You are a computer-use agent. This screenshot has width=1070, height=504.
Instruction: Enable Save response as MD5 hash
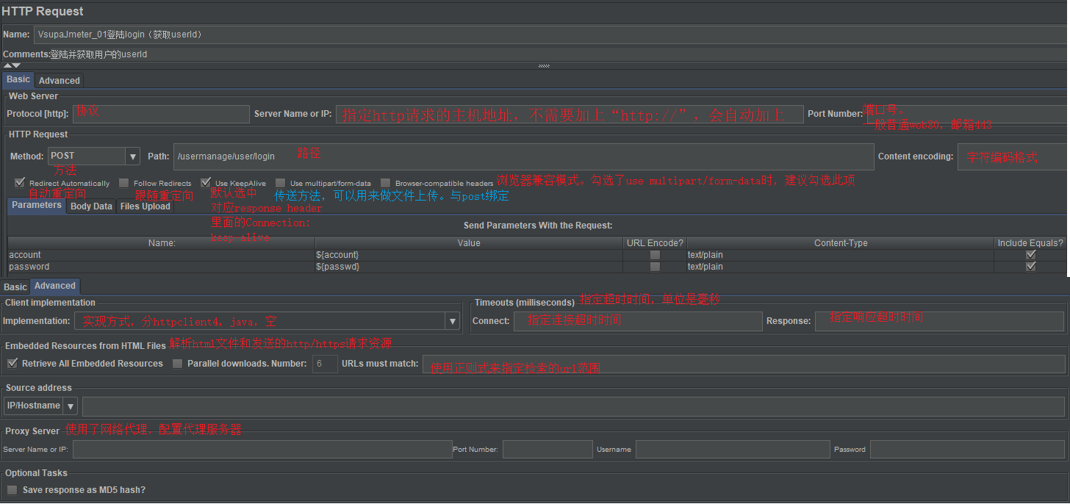pos(12,490)
